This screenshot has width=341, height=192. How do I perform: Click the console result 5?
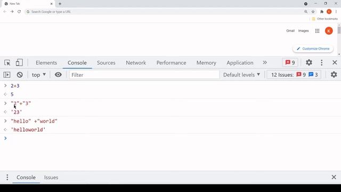(12, 94)
